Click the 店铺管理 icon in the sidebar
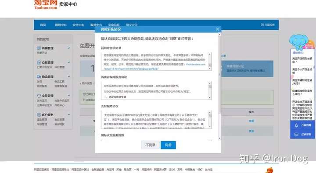Image resolution: width=316 pixels, height=173 pixels. [x=39, y=48]
